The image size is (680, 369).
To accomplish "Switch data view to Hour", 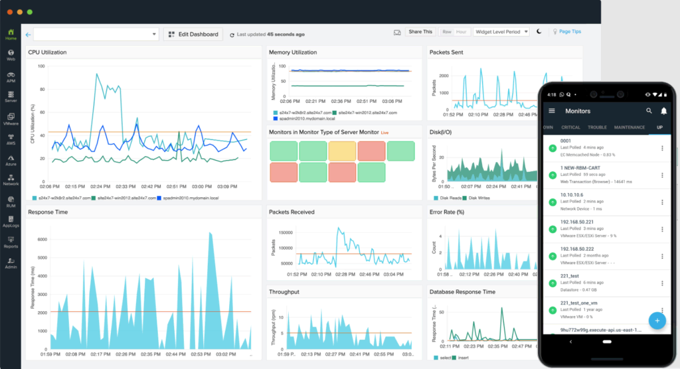I will coord(462,32).
